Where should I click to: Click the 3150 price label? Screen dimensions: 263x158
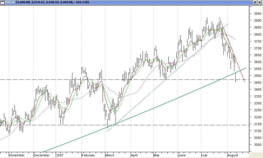257,124
